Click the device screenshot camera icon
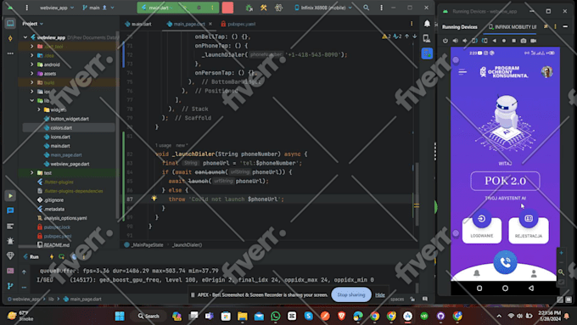 (524, 41)
